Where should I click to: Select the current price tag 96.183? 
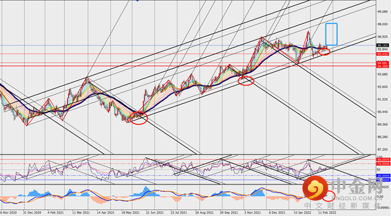tap(383, 46)
